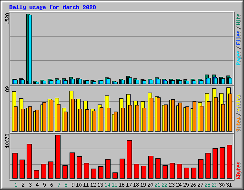Select the red KBytes bar for day 3
This screenshot has height=190, width=244.
(x=29, y=161)
